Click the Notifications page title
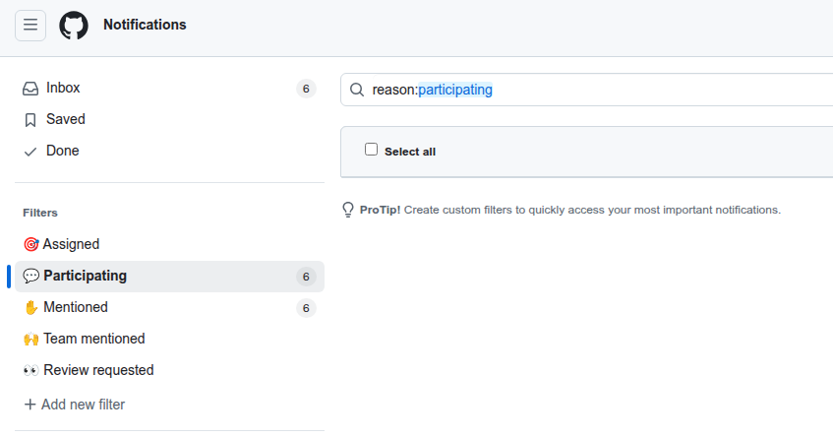The image size is (833, 437). click(x=145, y=25)
